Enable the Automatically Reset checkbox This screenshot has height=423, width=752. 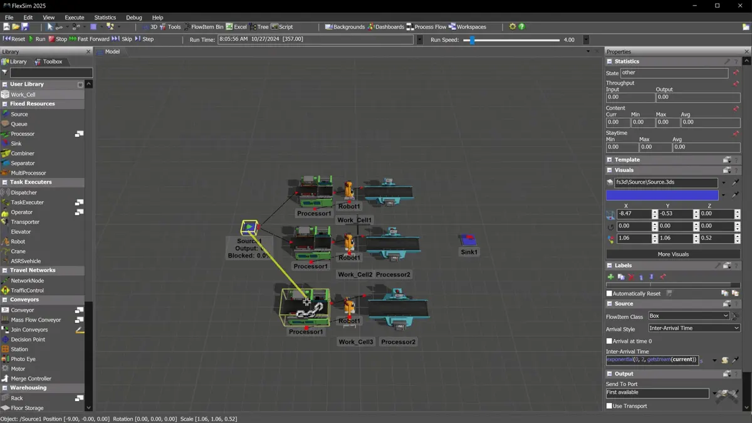609,293
